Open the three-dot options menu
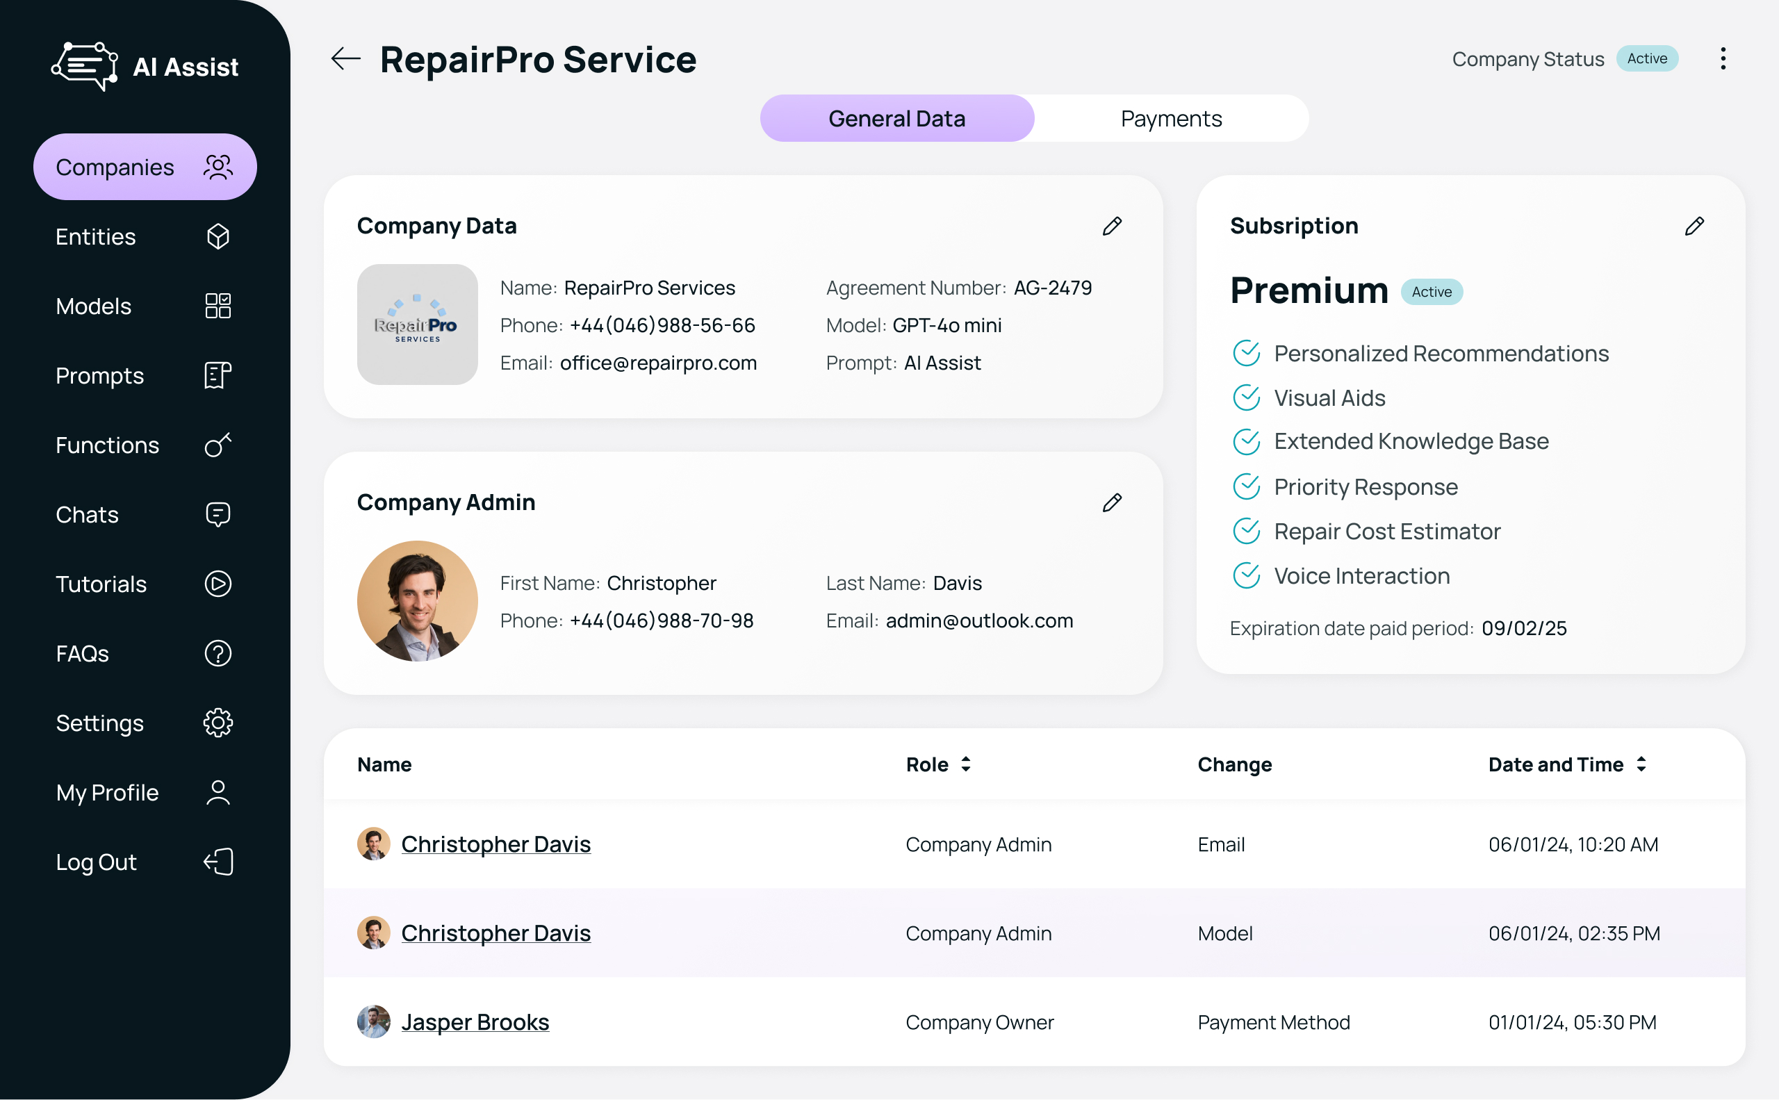Image resolution: width=1779 pixels, height=1100 pixels. pyautogui.click(x=1723, y=59)
